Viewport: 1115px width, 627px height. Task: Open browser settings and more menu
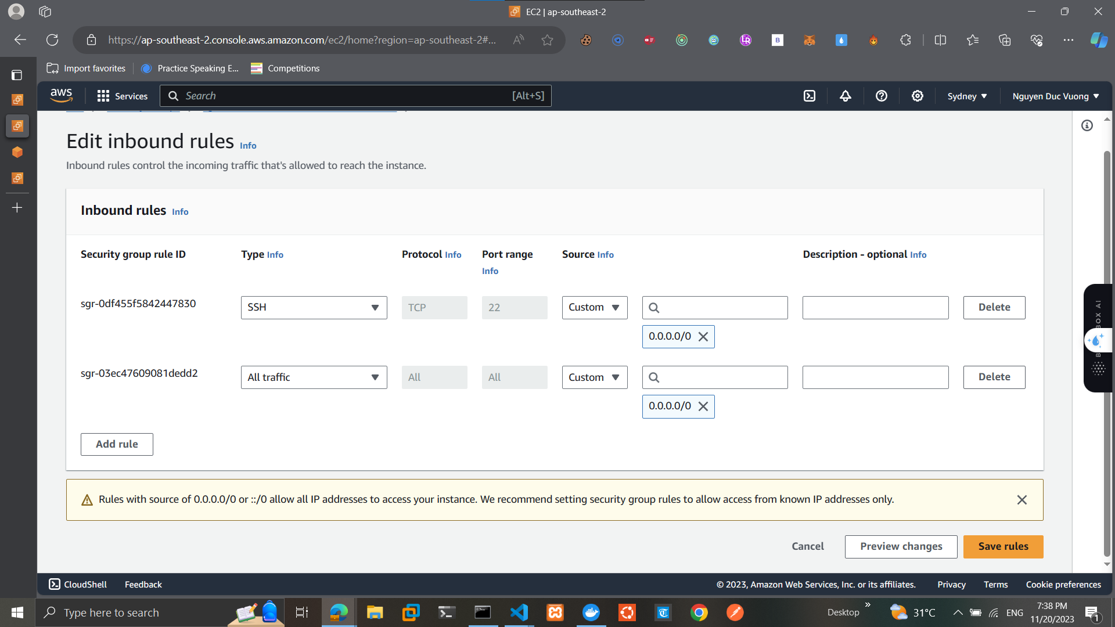pyautogui.click(x=1069, y=40)
